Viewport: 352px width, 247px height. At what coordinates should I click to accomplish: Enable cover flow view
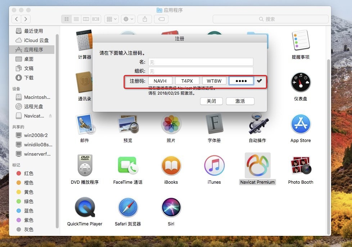[x=95, y=19]
